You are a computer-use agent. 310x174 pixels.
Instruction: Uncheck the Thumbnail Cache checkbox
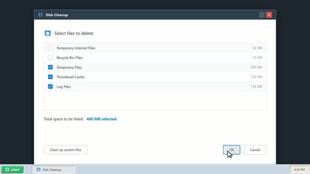pyautogui.click(x=50, y=77)
